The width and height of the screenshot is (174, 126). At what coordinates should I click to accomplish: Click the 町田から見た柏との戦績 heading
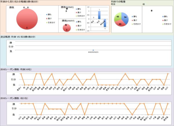point(19,1)
